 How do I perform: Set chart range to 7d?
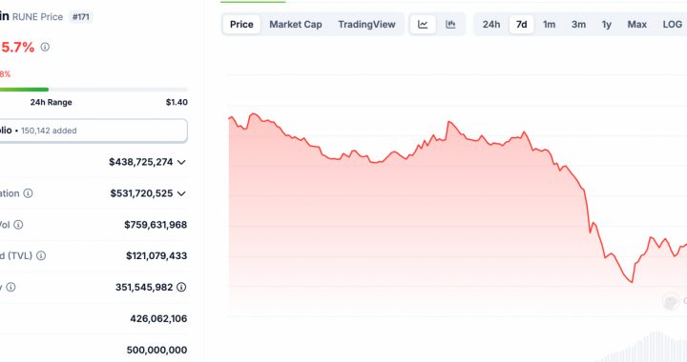coord(521,25)
